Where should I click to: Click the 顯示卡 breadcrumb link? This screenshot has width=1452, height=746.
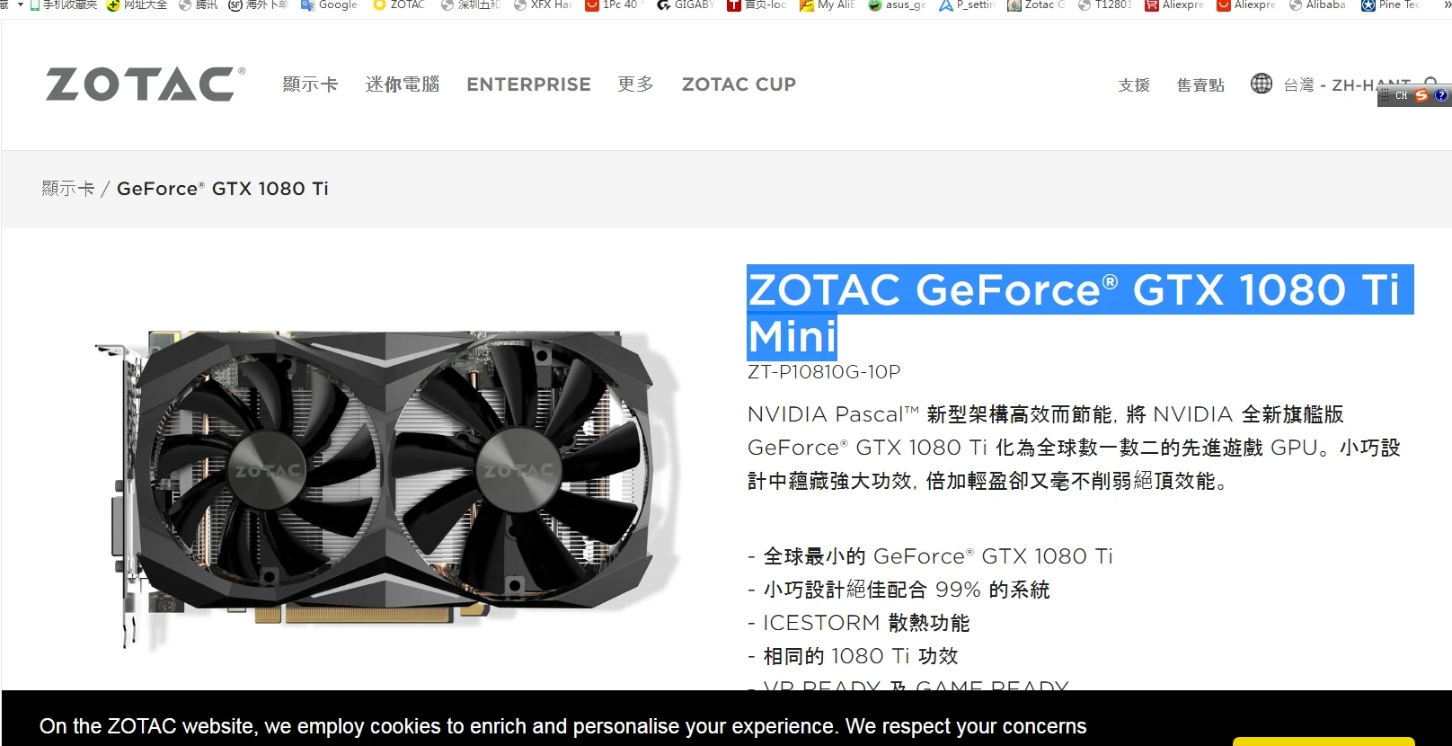[67, 189]
